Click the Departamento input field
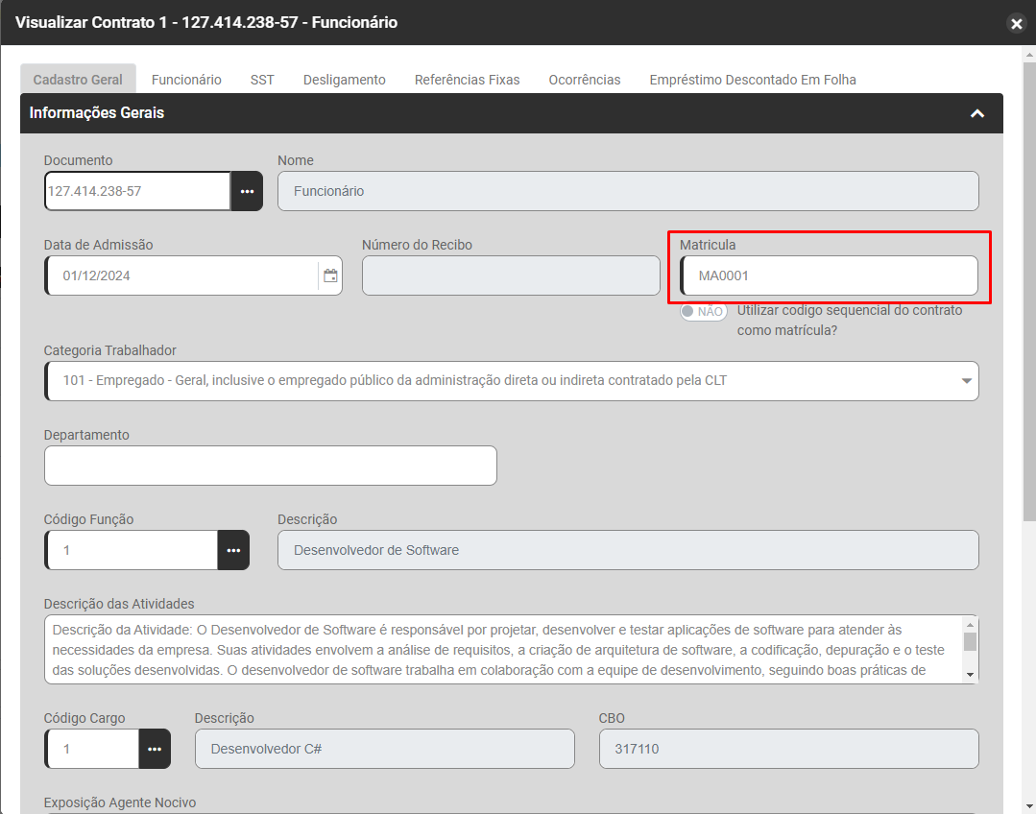Viewport: 1036px width, 814px height. [270, 466]
